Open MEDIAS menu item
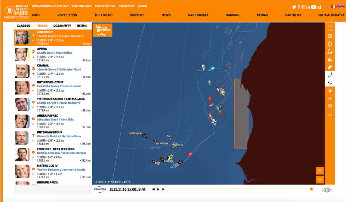 262,15
